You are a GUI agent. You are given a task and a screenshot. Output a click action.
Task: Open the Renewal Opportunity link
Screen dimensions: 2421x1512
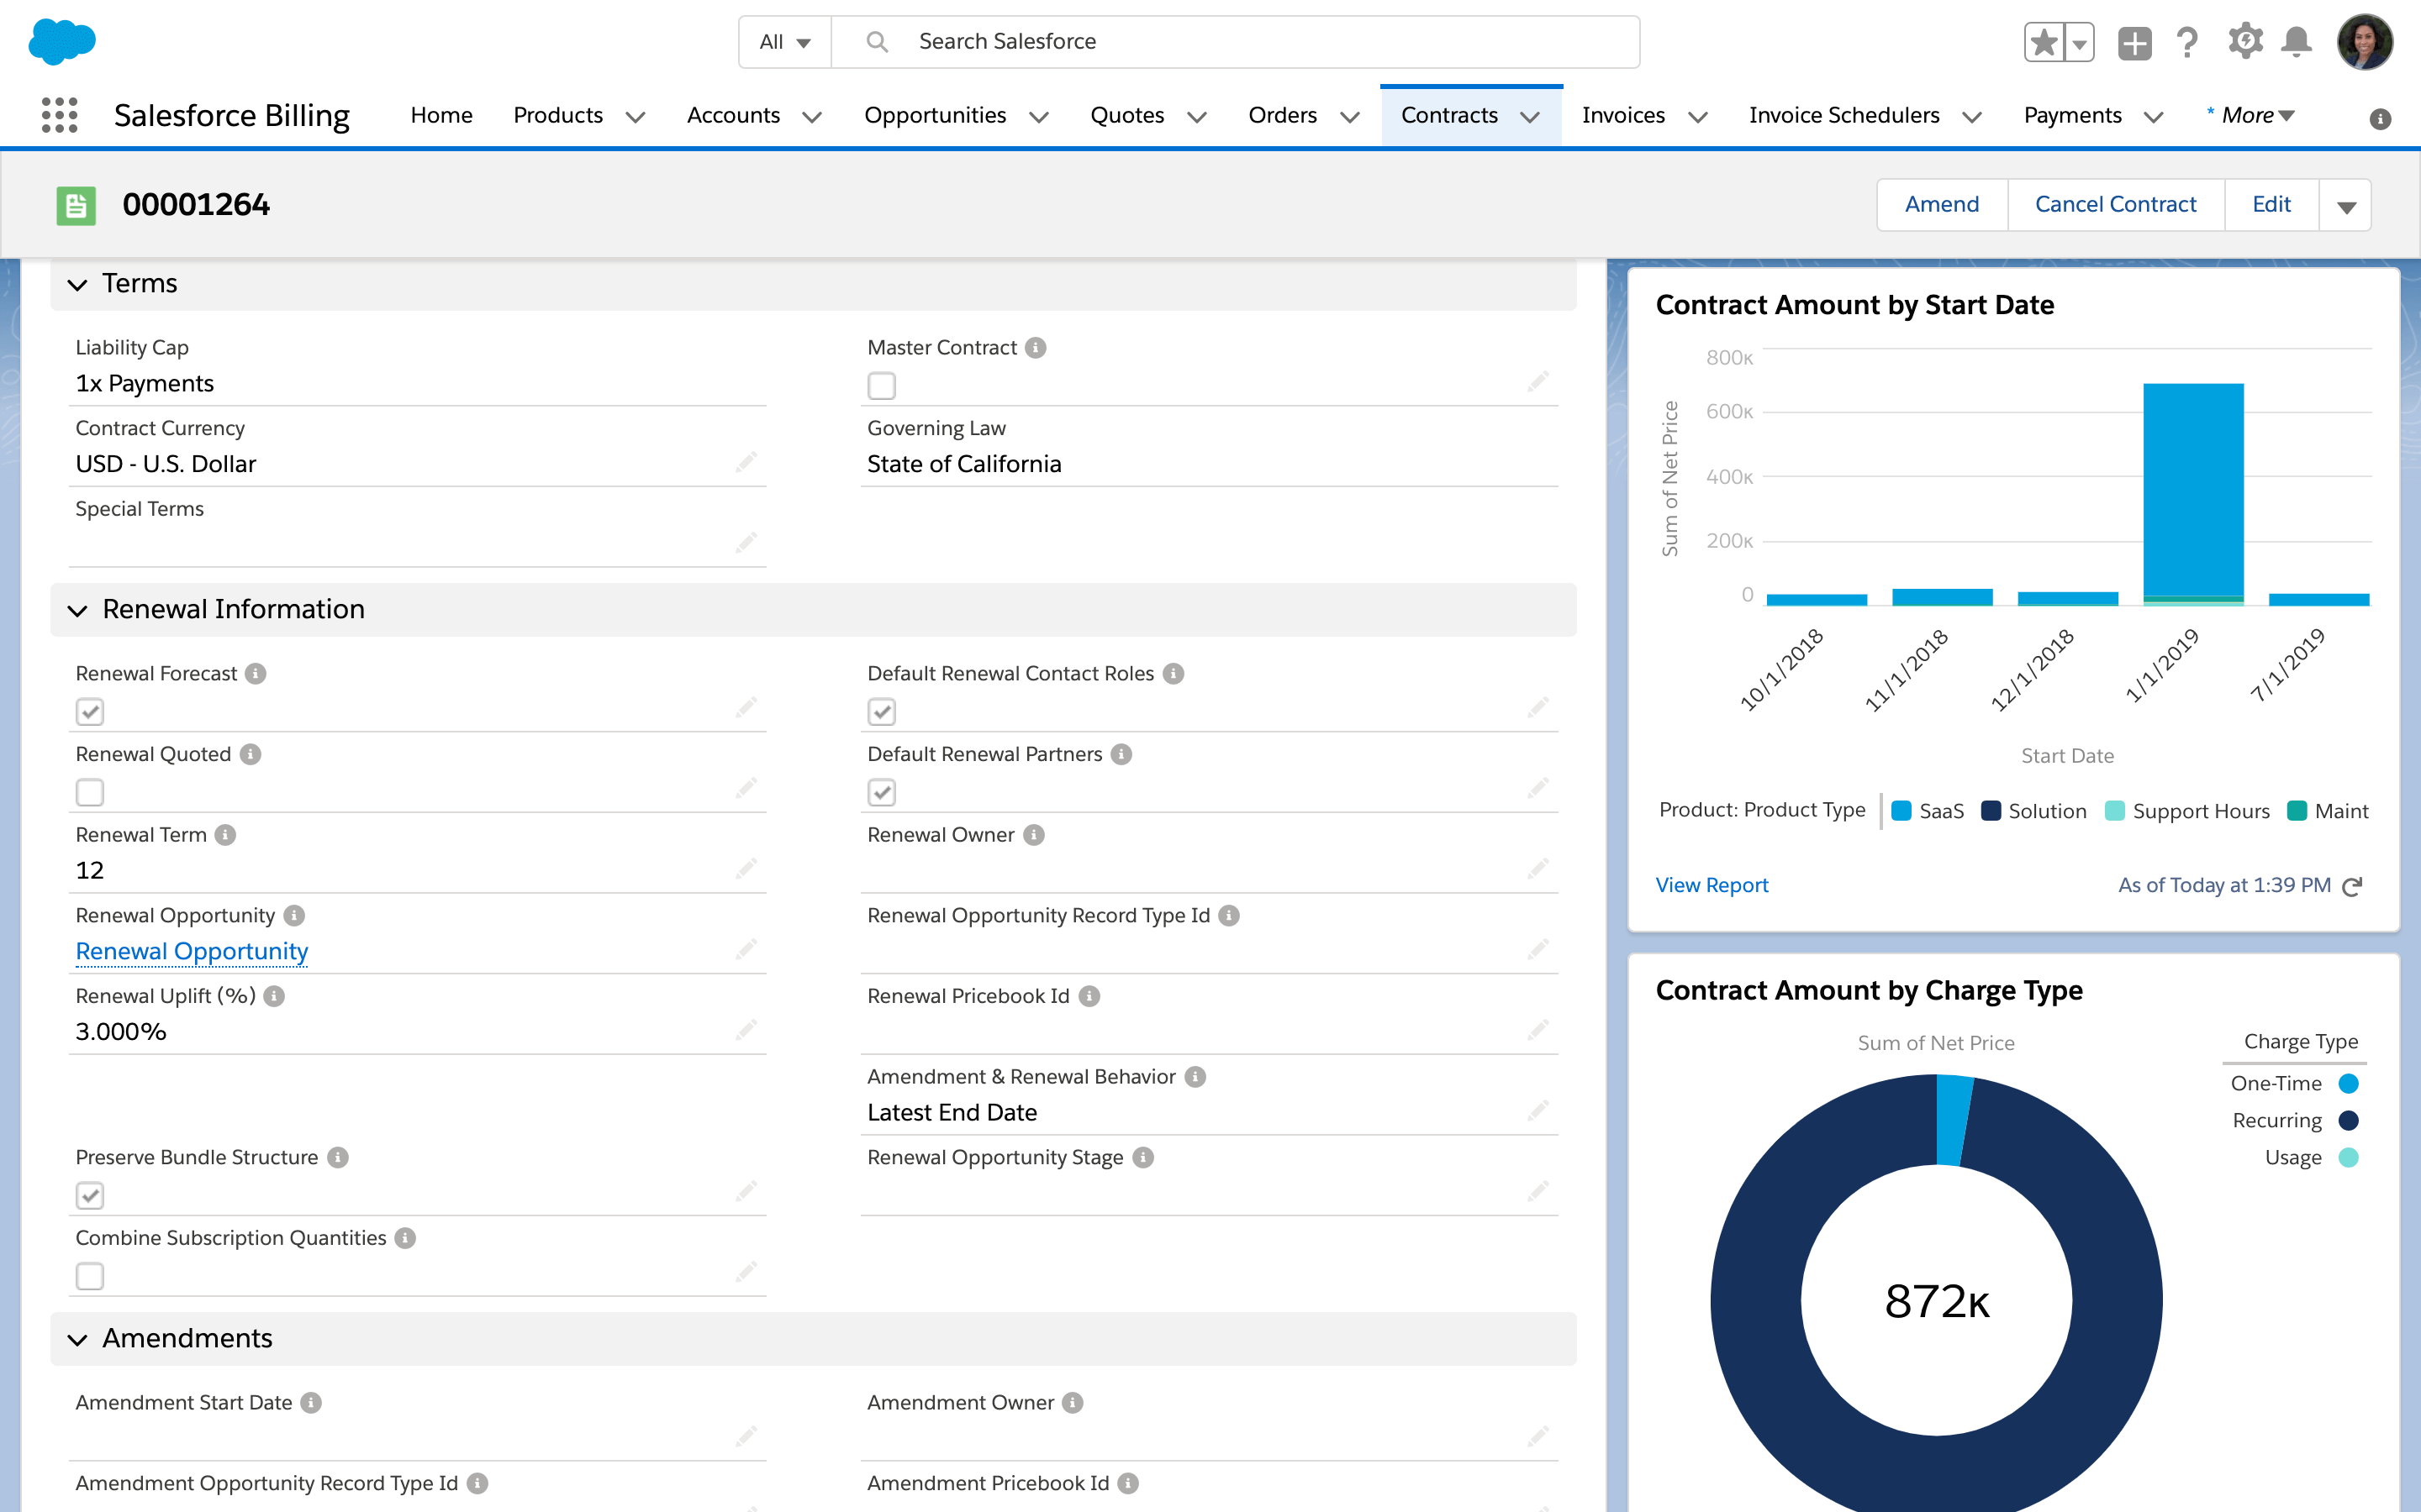[191, 951]
